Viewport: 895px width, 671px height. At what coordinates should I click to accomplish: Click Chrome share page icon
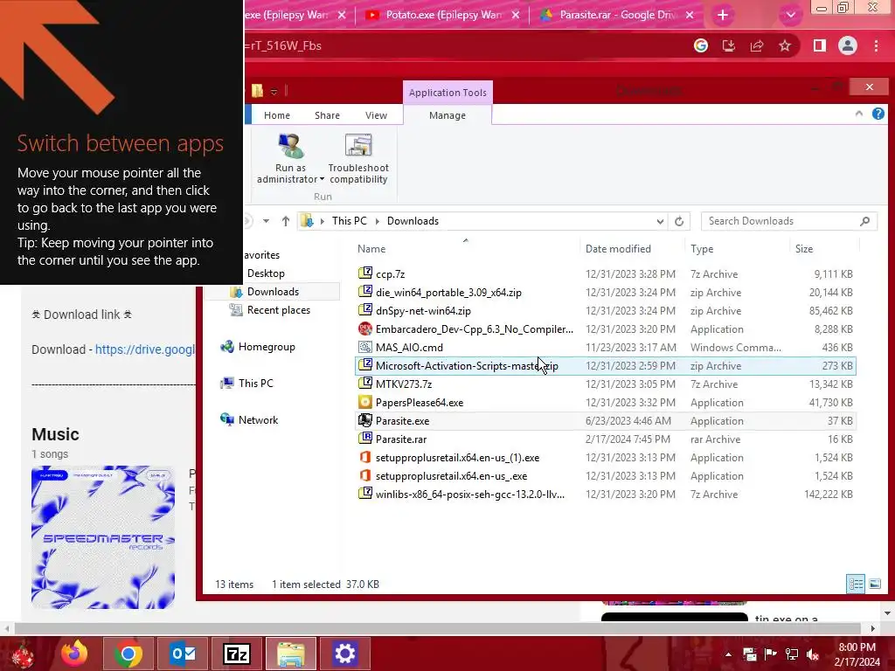pos(757,45)
